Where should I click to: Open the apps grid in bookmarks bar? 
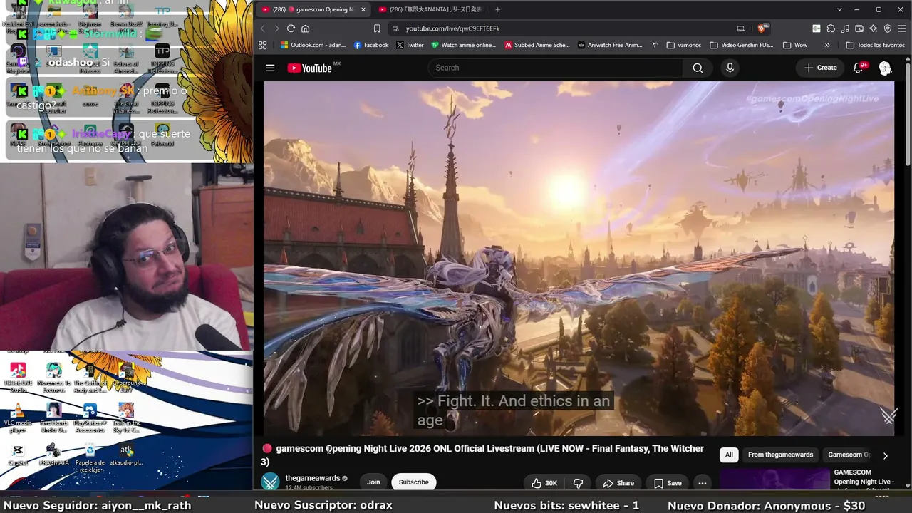pos(263,45)
